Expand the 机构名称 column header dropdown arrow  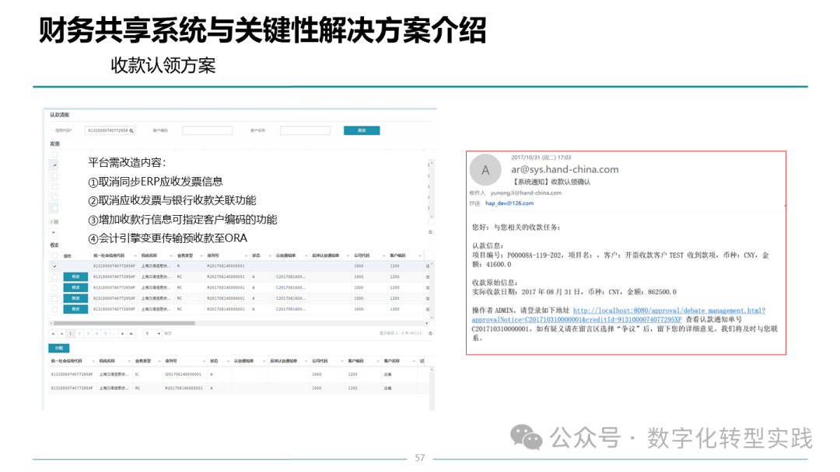pyautogui.click(x=171, y=255)
